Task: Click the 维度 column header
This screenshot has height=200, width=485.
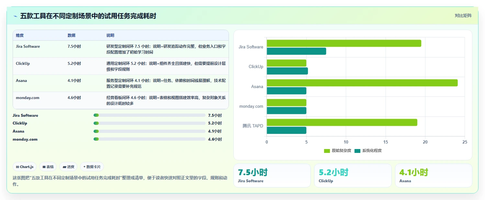Action: click(x=20, y=35)
